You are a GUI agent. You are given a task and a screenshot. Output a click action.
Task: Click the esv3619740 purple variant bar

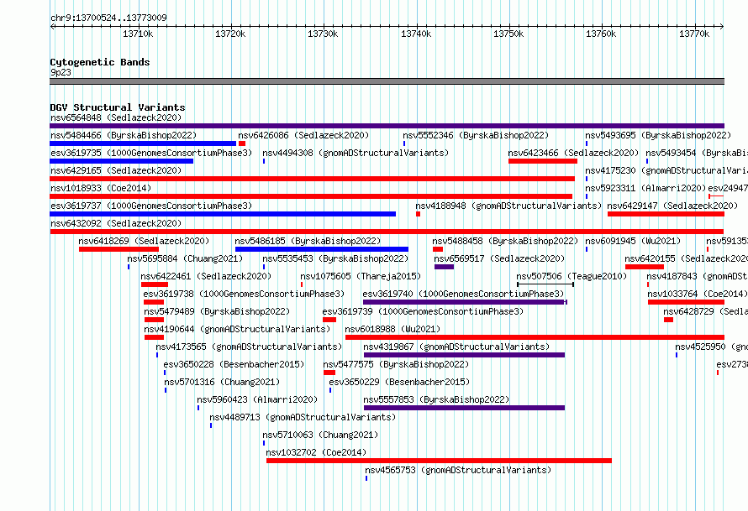coord(465,302)
